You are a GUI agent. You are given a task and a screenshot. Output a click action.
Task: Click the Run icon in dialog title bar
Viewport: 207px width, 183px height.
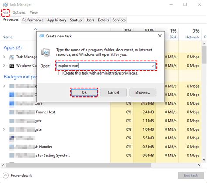(x=41, y=36)
